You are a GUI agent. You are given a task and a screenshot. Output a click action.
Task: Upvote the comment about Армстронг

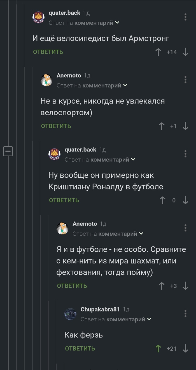[158, 52]
